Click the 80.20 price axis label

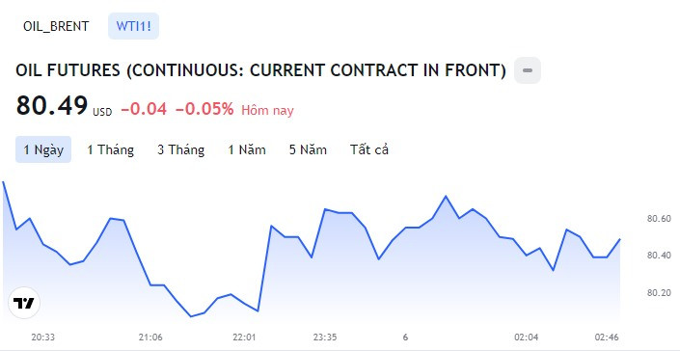click(659, 293)
